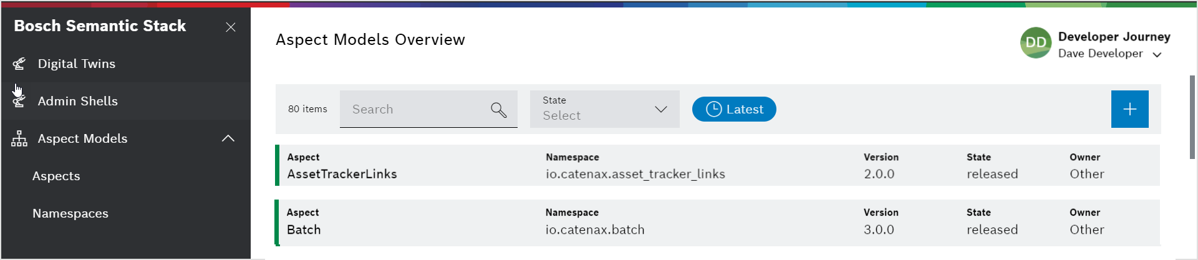Click the DD user avatar

pos(1036,43)
